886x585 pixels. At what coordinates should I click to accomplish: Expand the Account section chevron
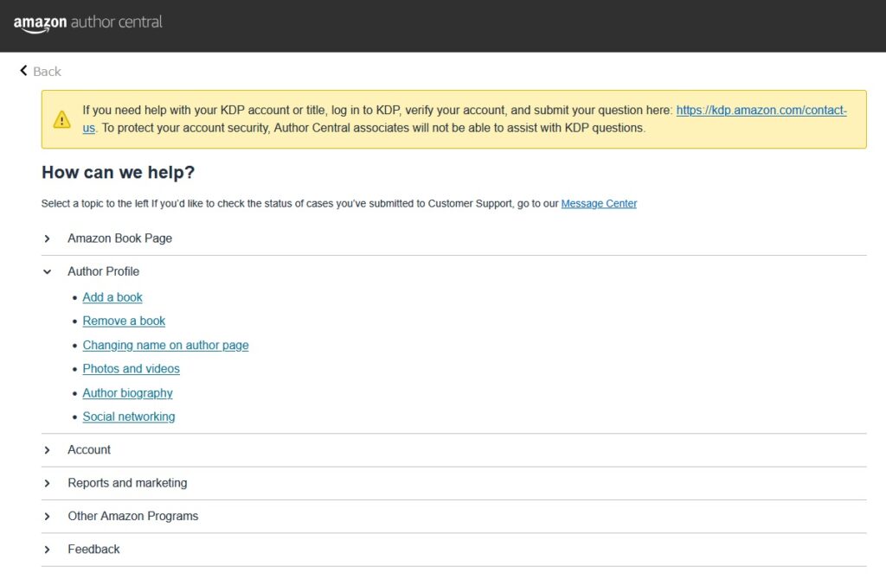(x=48, y=450)
